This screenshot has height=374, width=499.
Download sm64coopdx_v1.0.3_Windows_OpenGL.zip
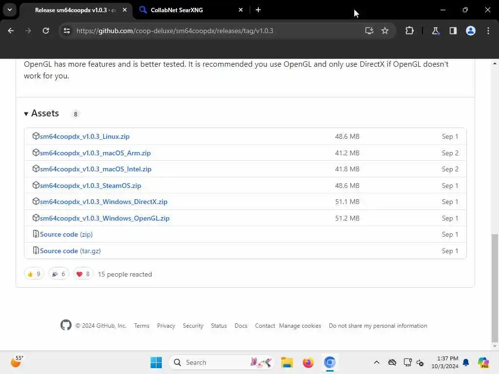coord(105,219)
